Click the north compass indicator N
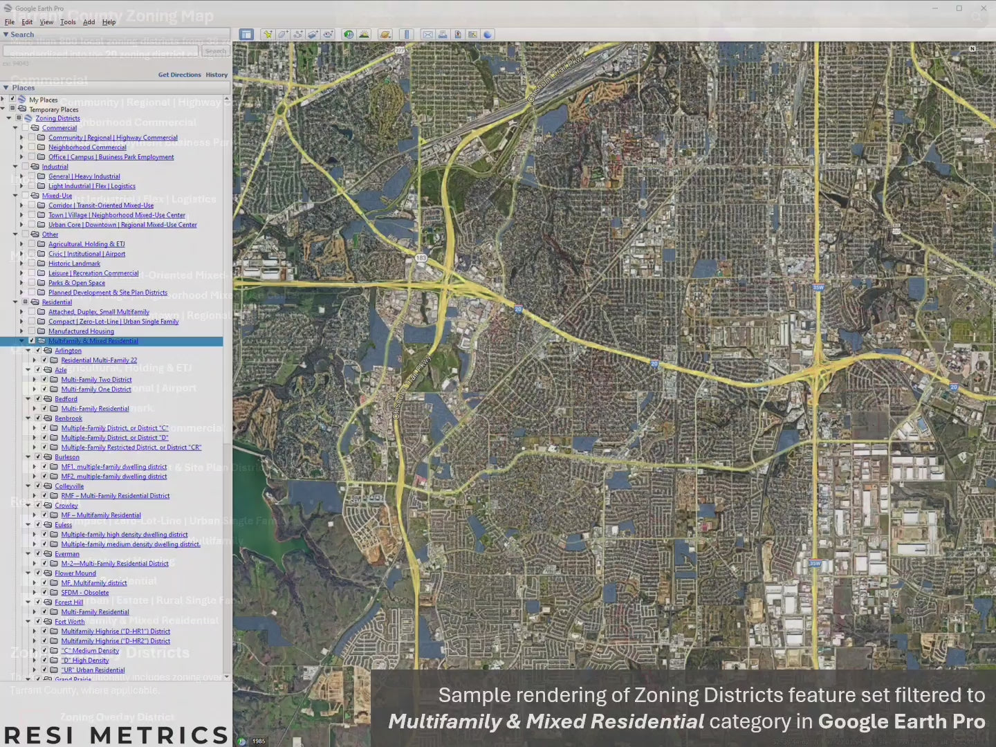Viewport: 996px width, 747px height. [972, 48]
